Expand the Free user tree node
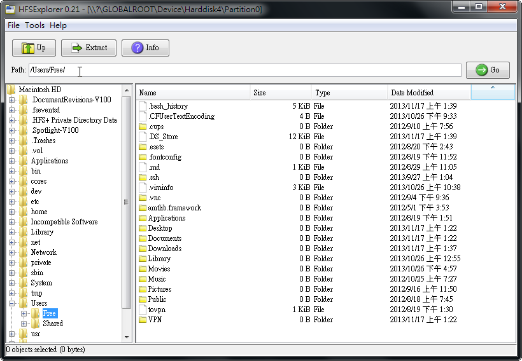This screenshot has width=522, height=361. coord(24,313)
